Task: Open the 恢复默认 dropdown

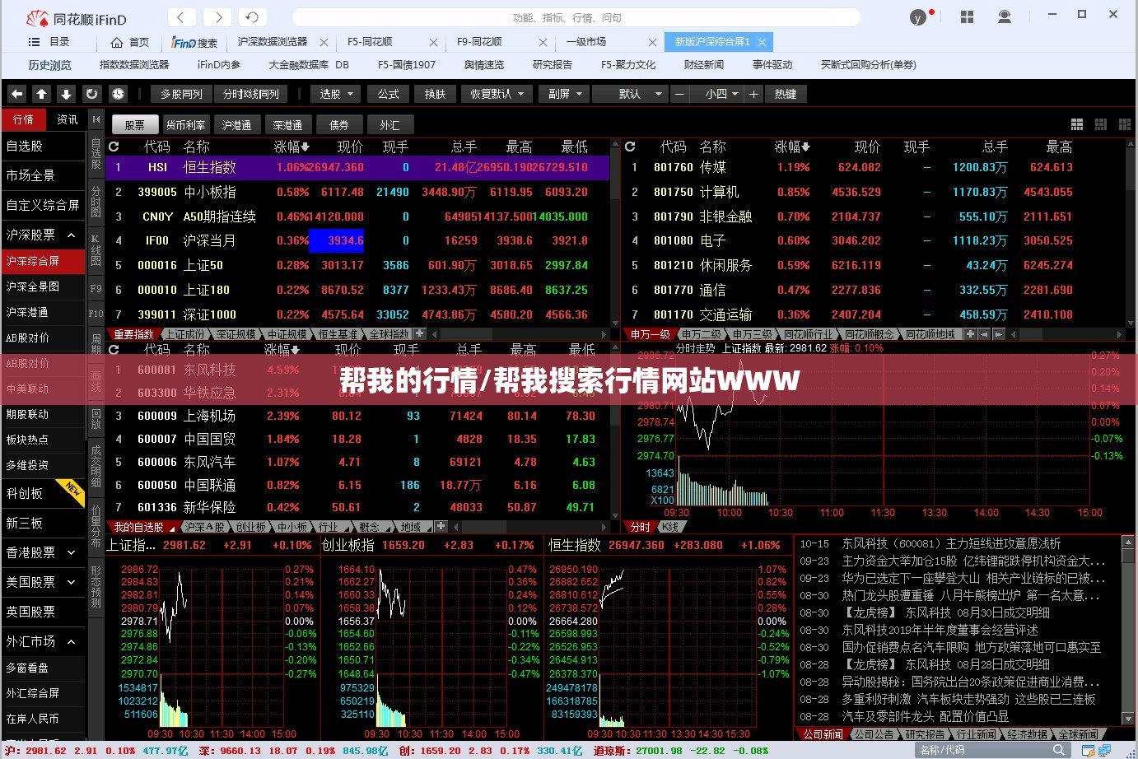Action: coord(497,94)
